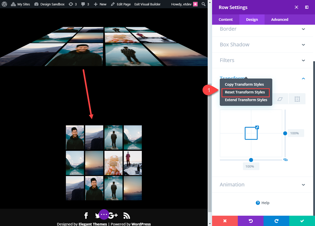
Task: Click the purple undo arrow icon
Action: click(x=251, y=221)
